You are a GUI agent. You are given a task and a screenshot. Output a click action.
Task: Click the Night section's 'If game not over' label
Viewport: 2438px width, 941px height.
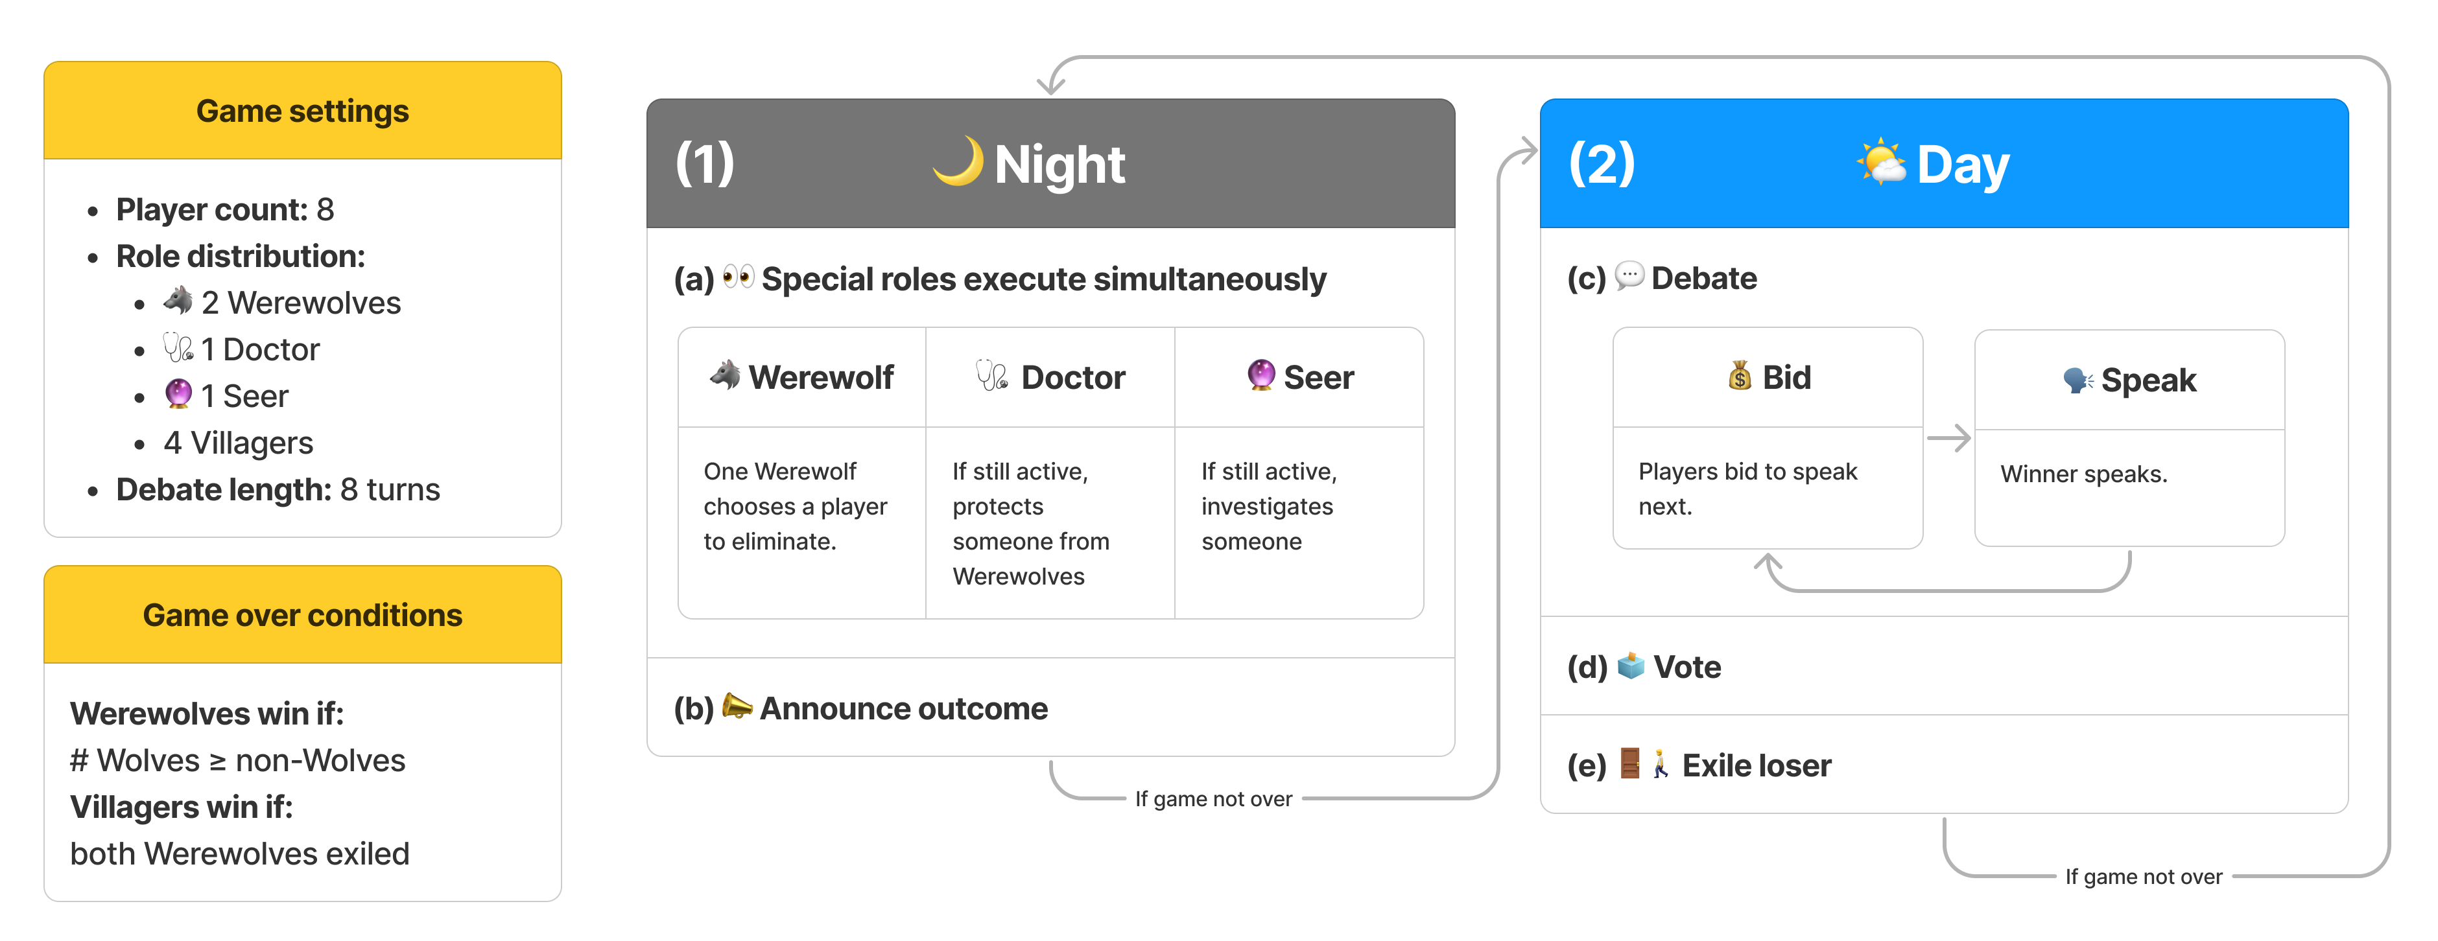[x=1213, y=799]
